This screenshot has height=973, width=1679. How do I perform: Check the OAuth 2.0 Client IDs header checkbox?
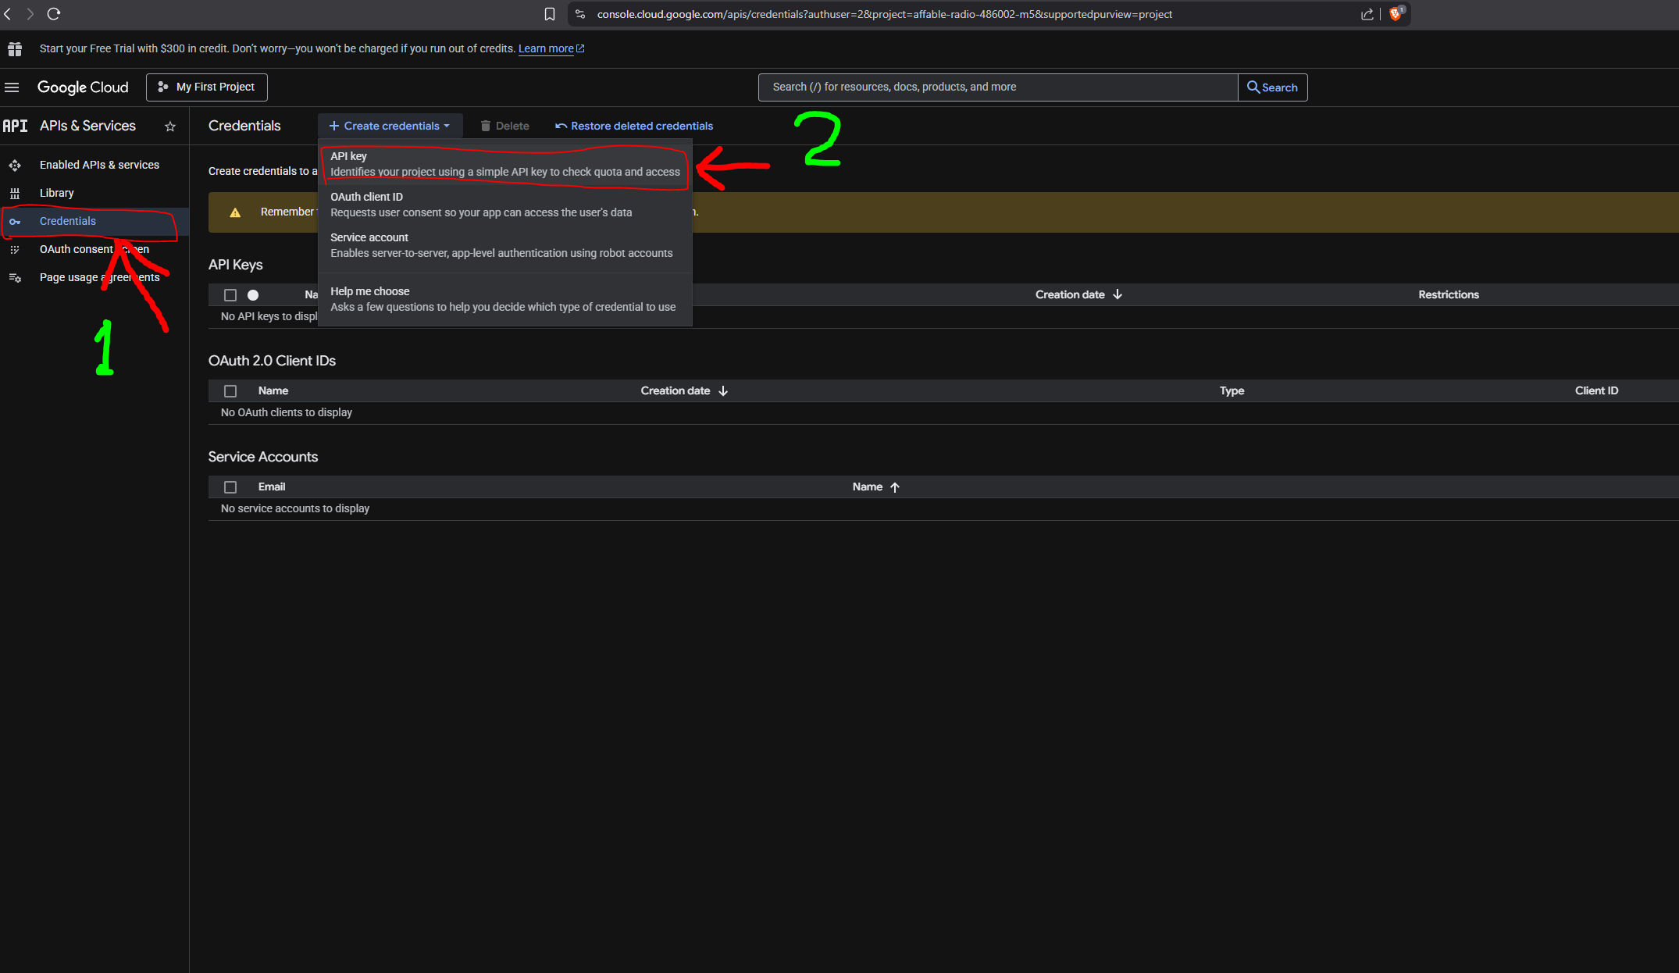point(230,390)
